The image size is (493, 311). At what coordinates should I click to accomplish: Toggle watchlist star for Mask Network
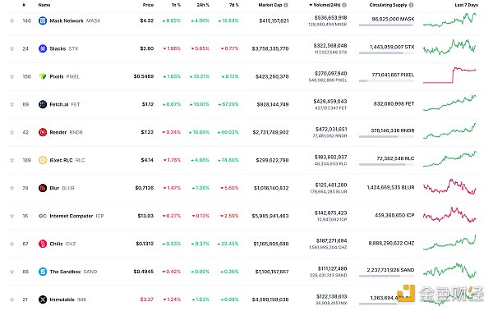point(12,21)
